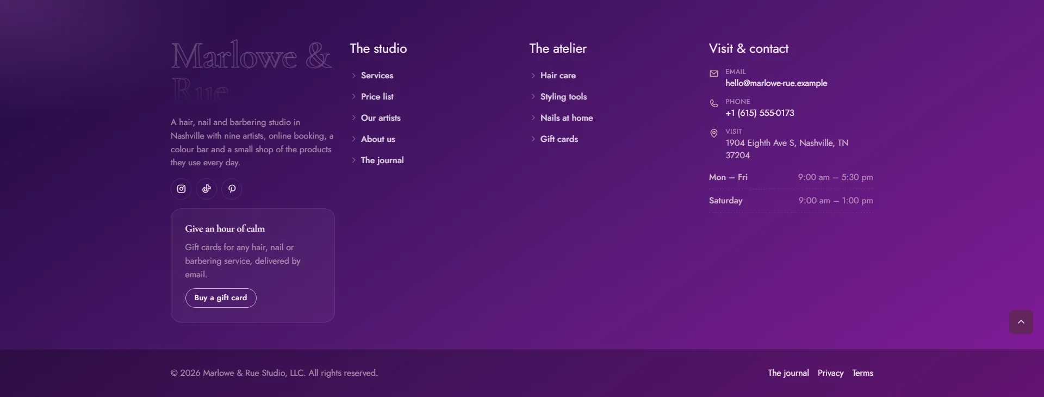Click the Mon — Fri hours label
The width and height of the screenshot is (1044, 397).
click(728, 177)
